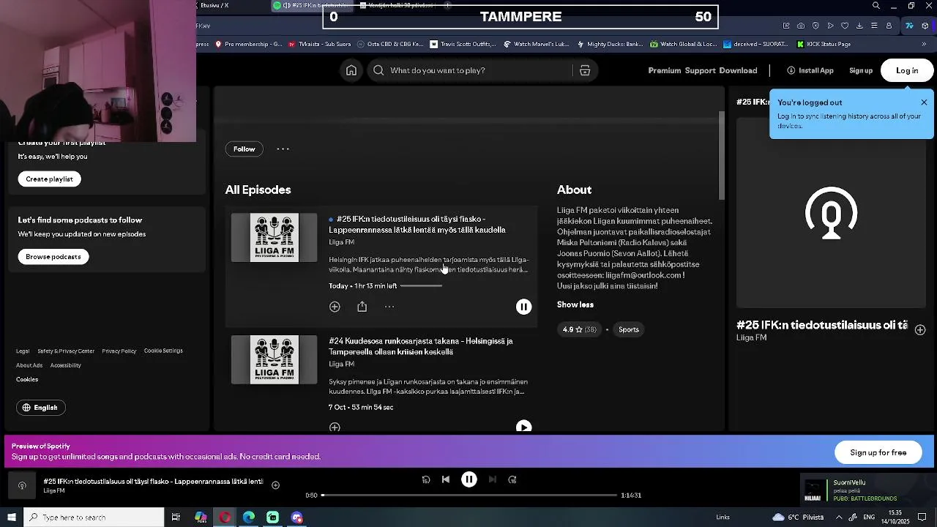Image resolution: width=937 pixels, height=527 pixels.
Task: Click Browse podcasts button
Action: click(x=53, y=256)
